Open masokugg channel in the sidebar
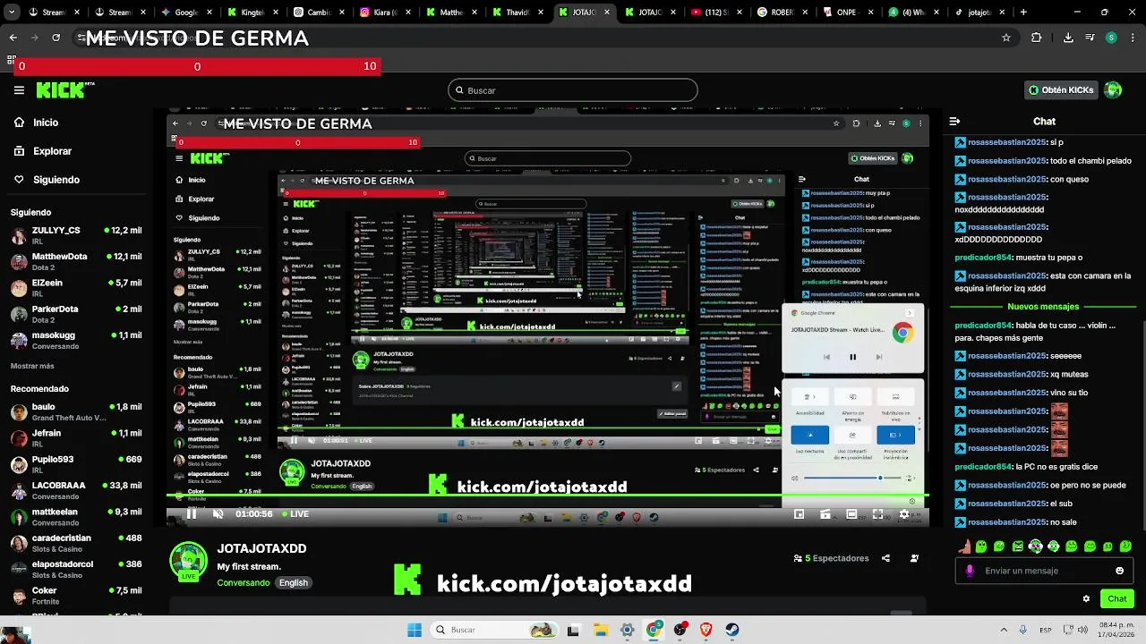The width and height of the screenshot is (1146, 644). click(76, 340)
